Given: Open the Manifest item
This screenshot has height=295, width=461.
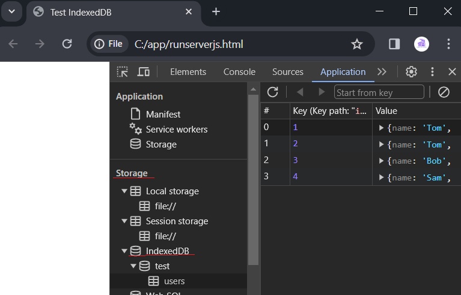Looking at the screenshot, I should pyautogui.click(x=163, y=115).
